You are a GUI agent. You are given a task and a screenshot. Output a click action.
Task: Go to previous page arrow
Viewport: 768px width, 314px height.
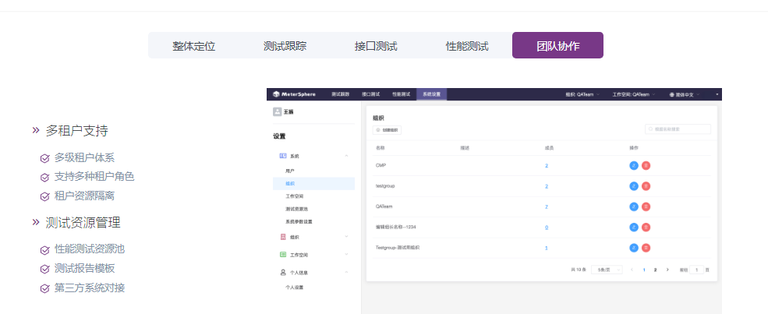point(632,270)
